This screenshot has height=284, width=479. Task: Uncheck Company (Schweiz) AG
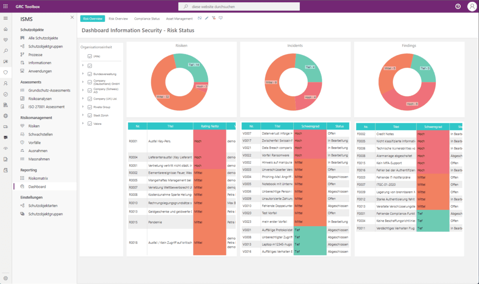coord(89,91)
